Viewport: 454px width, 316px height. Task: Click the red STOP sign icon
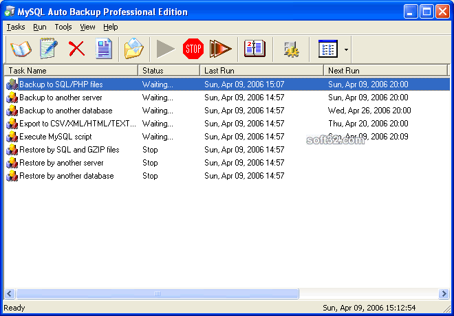pyautogui.click(x=193, y=49)
